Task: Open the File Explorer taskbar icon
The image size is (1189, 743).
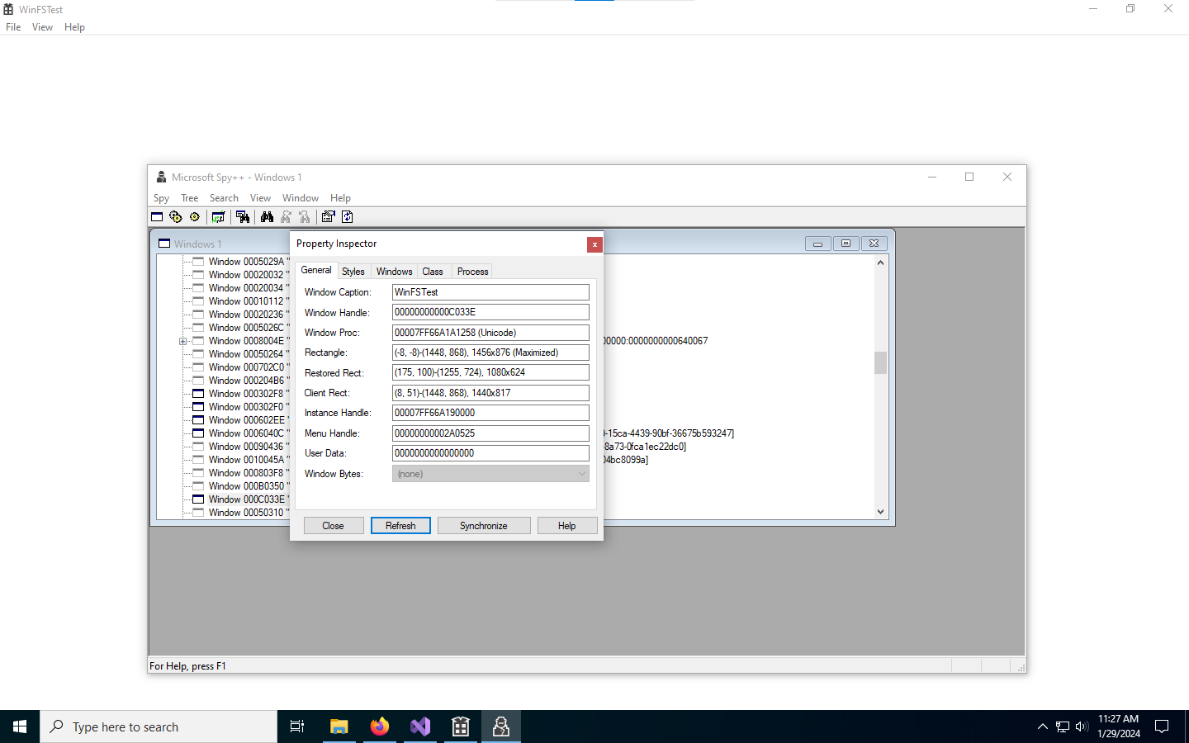Action: click(339, 726)
